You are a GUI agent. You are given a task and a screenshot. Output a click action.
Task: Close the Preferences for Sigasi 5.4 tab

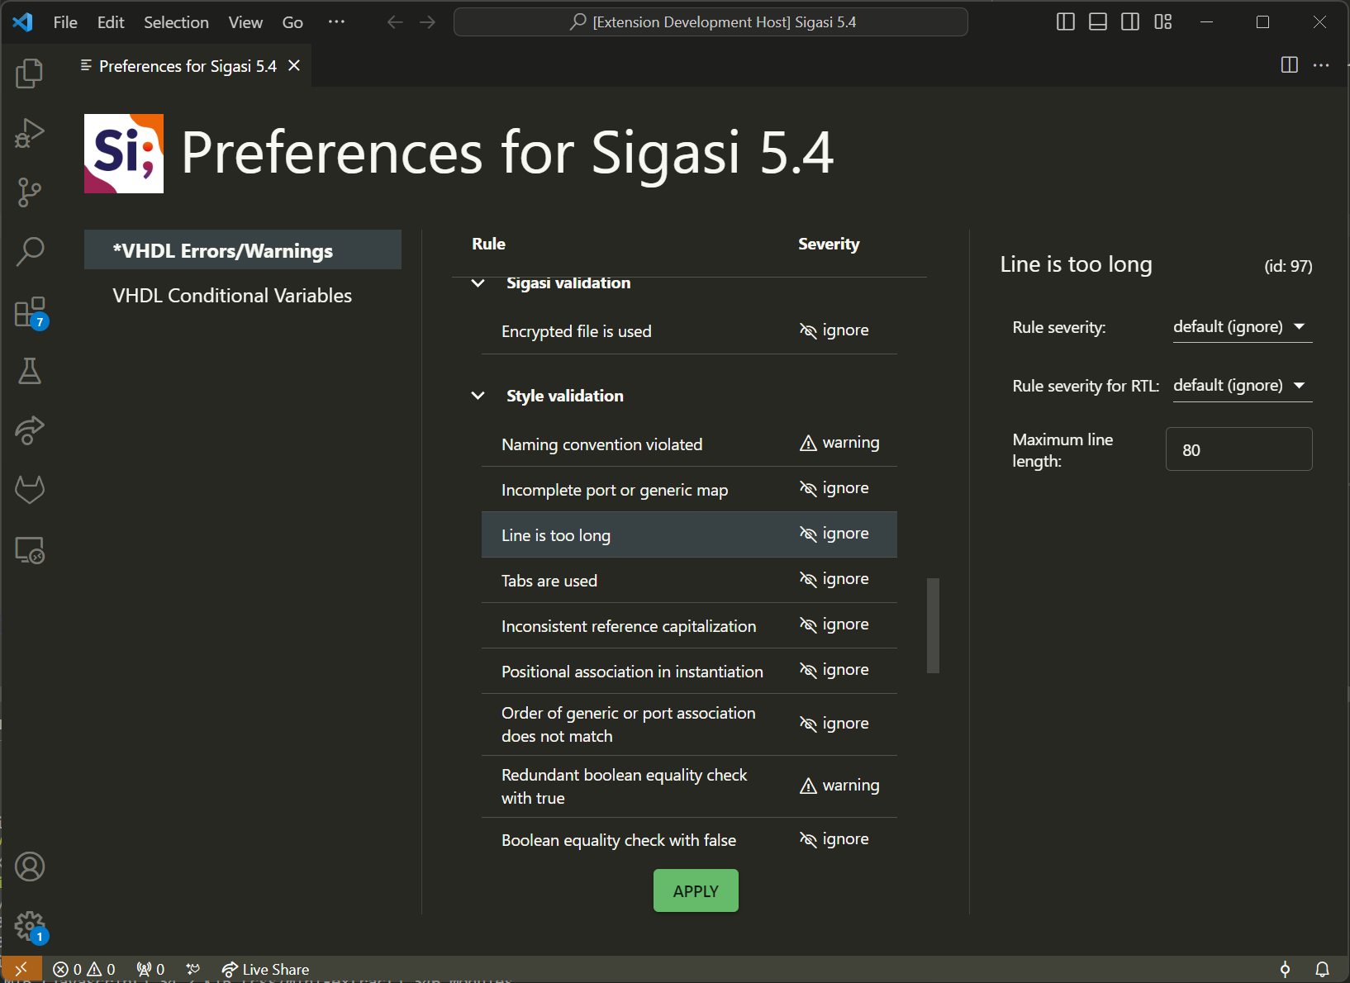coord(293,65)
